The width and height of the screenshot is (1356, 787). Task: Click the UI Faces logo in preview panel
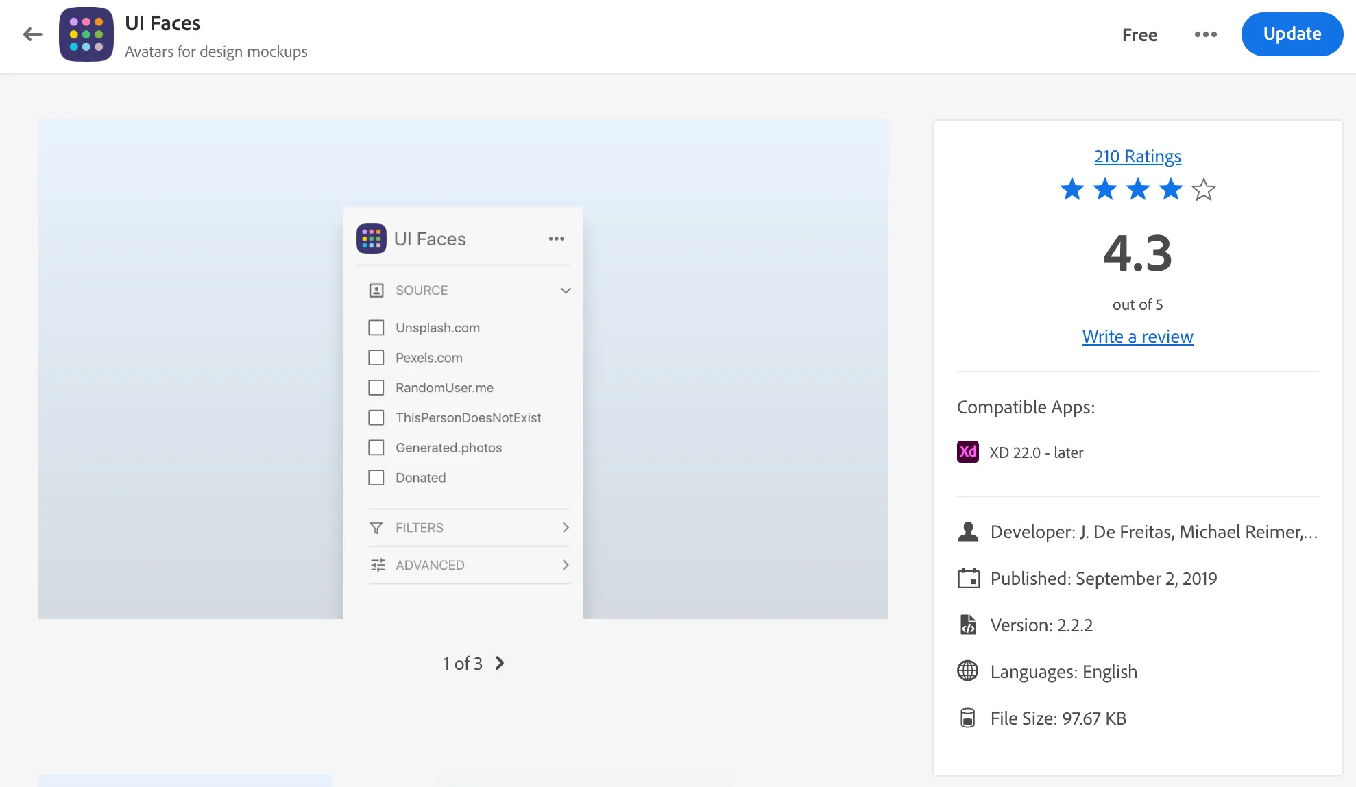pos(372,239)
